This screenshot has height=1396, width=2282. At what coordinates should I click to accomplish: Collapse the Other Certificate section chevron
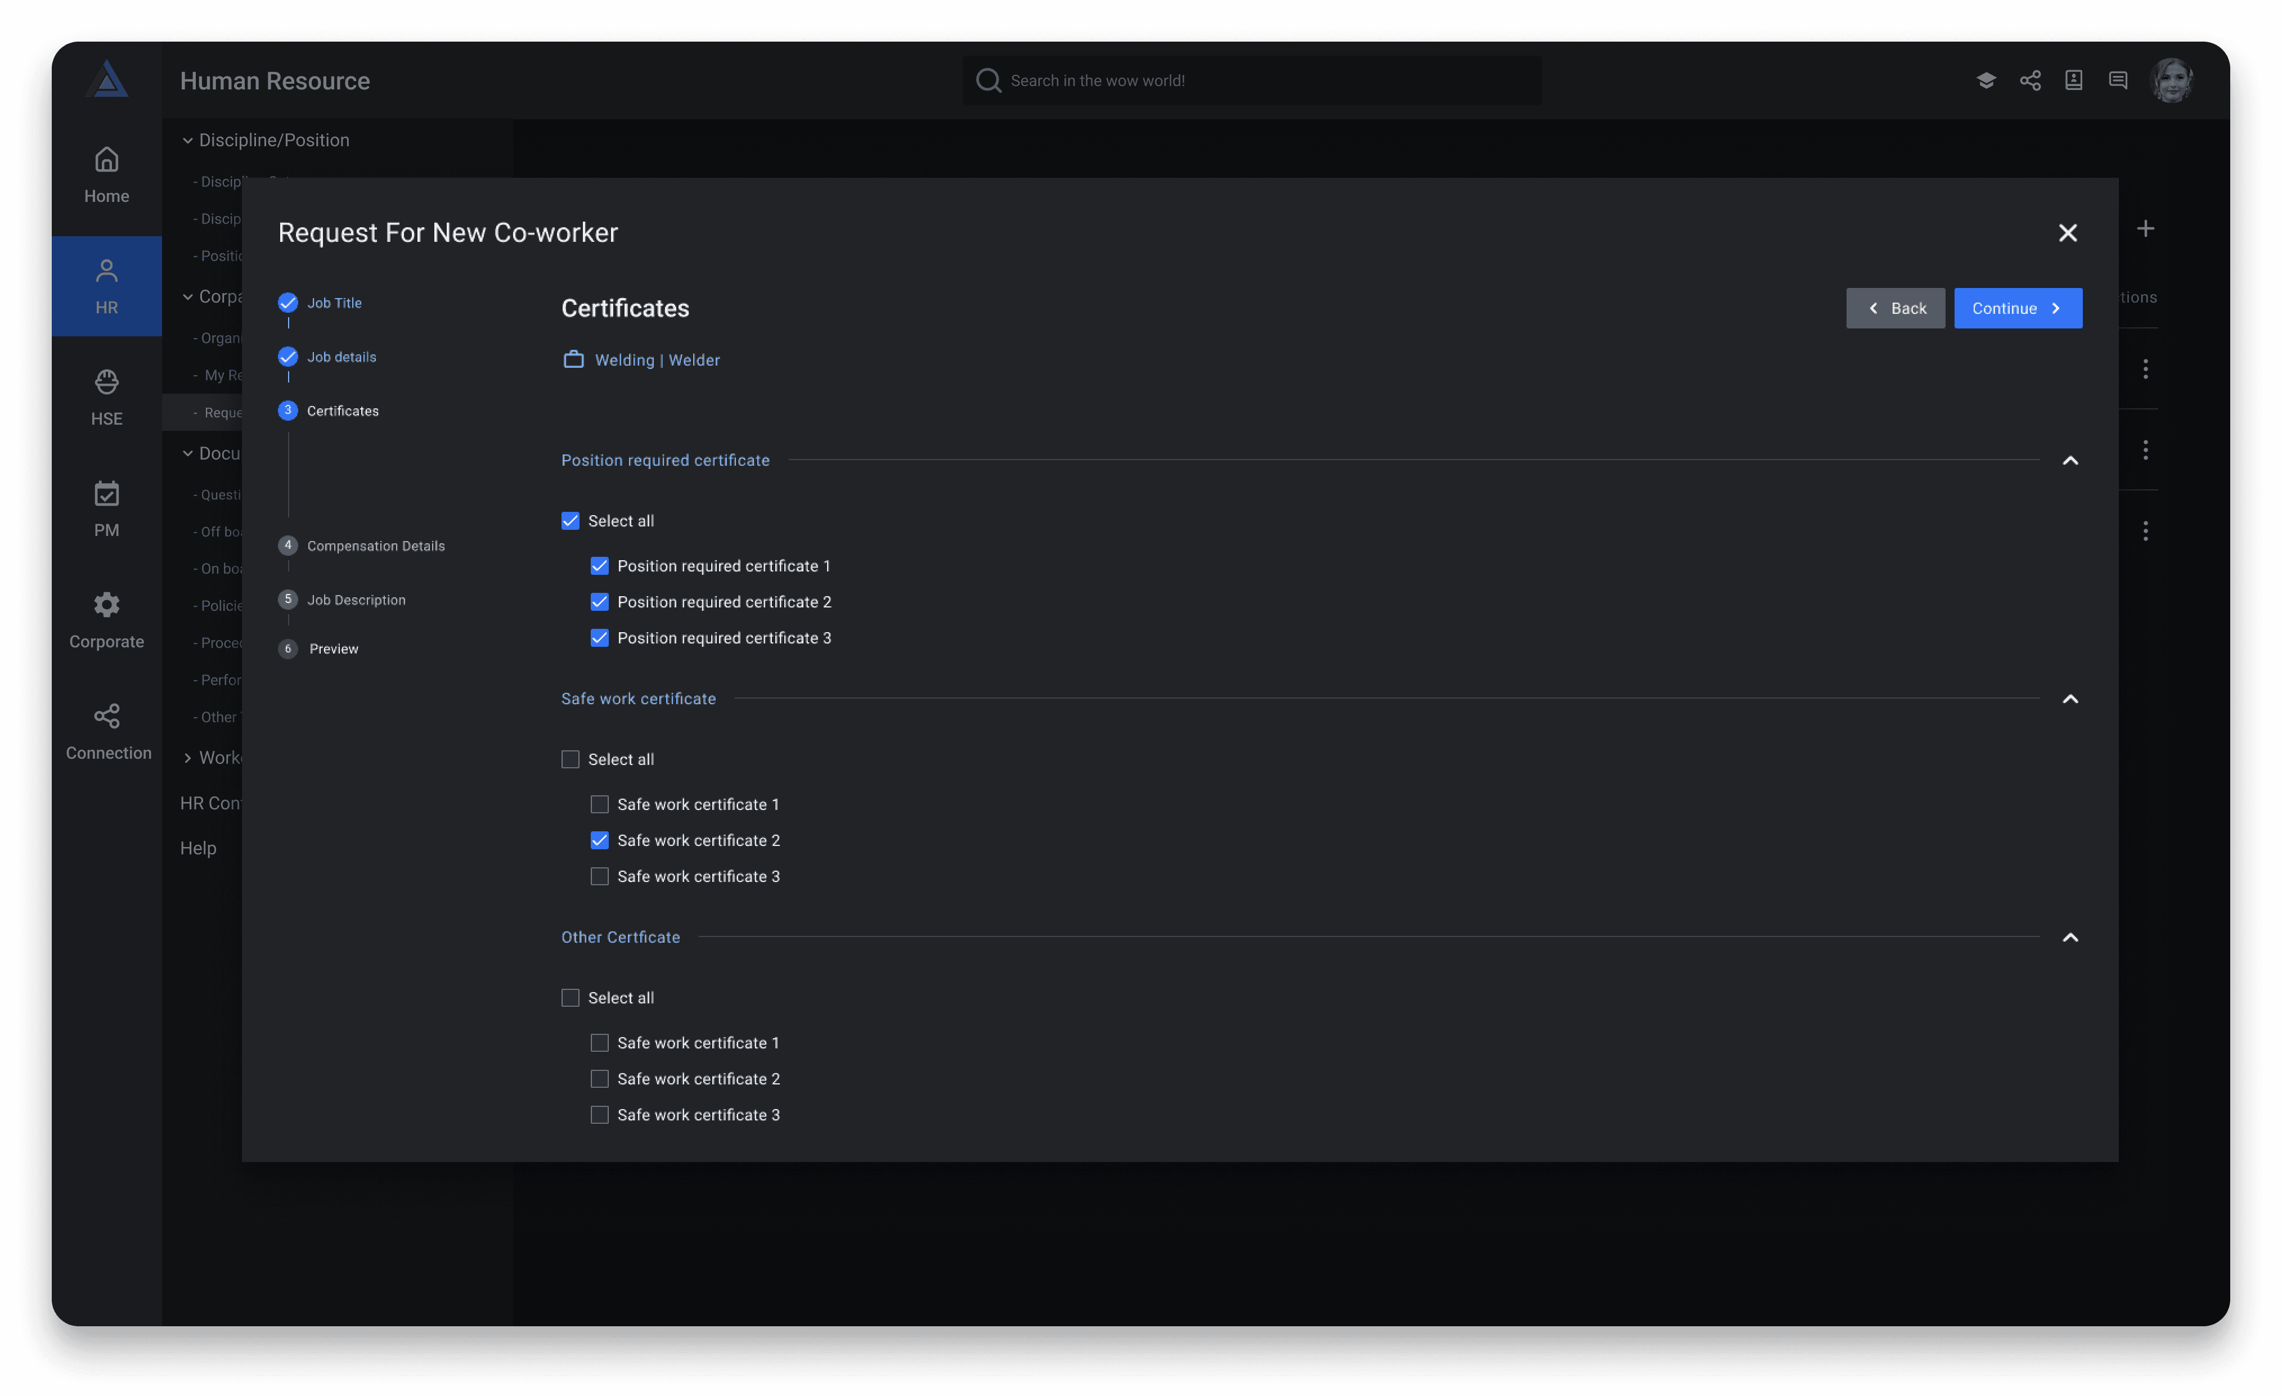(x=2070, y=938)
